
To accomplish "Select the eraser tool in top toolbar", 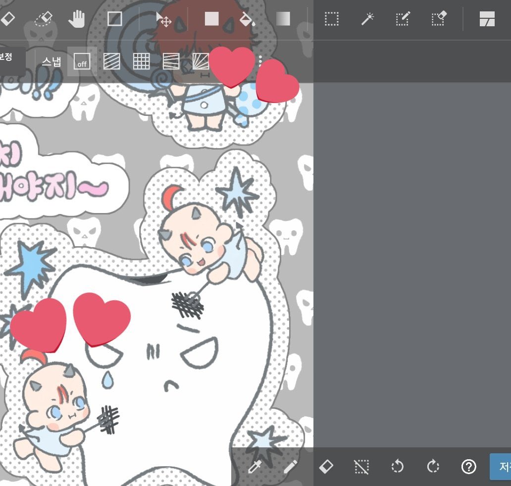I will (7, 19).
